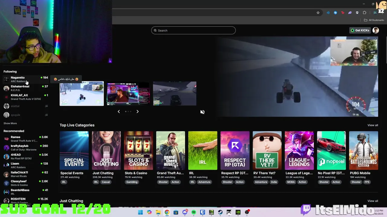This screenshot has height=217, width=387.
Task: Open File Explorer from the taskbar
Action: (x=158, y=212)
